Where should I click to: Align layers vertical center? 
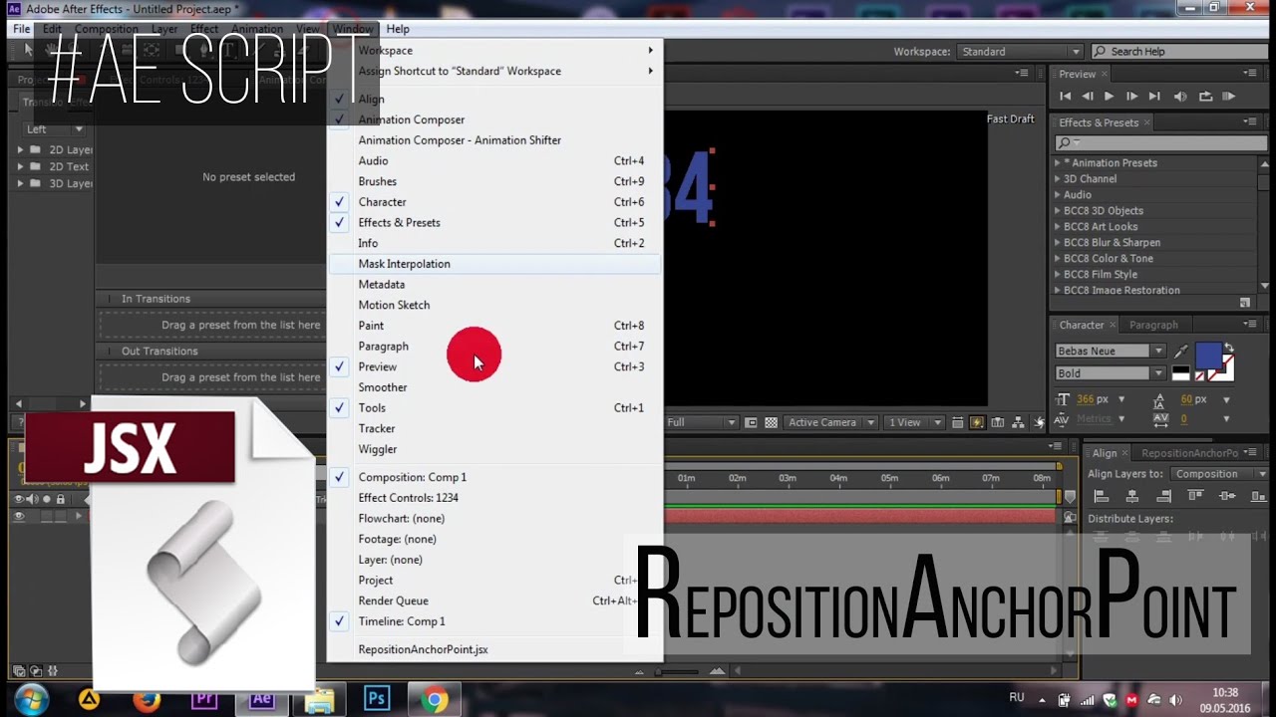(1229, 496)
